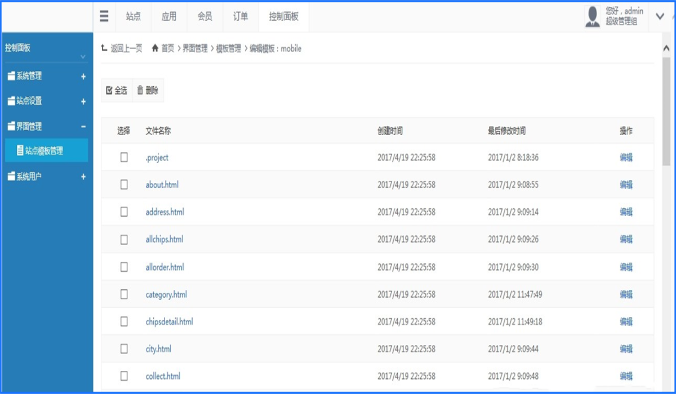
Task: Open the about.html file name link
Action: (162, 185)
